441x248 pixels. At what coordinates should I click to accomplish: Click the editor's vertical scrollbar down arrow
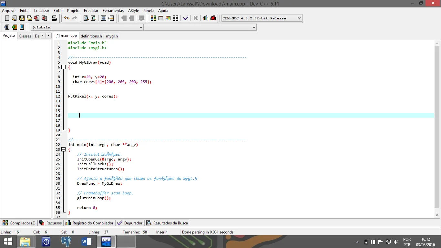pos(437,215)
